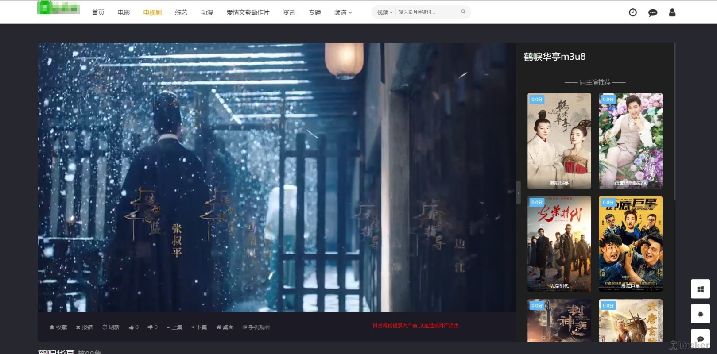Report an error with 报错

click(84, 327)
